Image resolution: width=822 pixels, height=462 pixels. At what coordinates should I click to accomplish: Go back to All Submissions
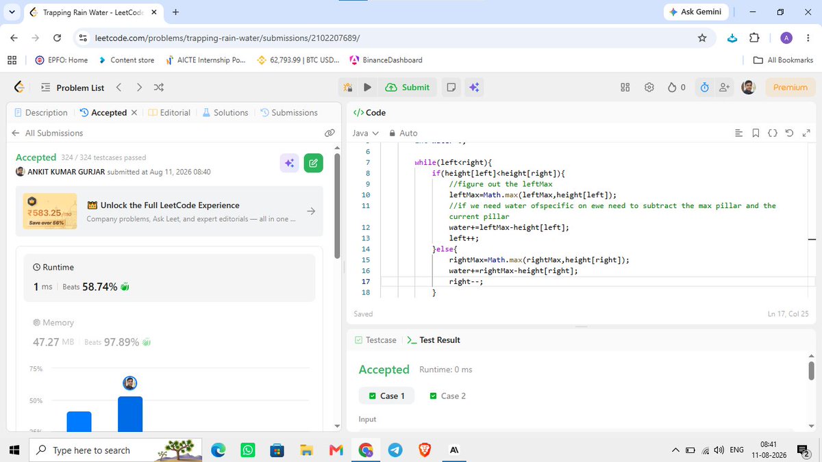pyautogui.click(x=47, y=133)
